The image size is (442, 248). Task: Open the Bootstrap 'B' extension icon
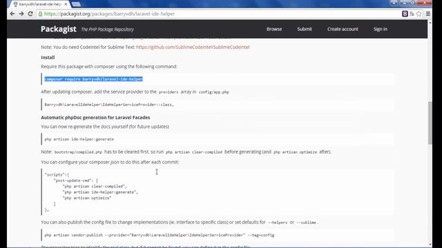pyautogui.click(x=405, y=14)
